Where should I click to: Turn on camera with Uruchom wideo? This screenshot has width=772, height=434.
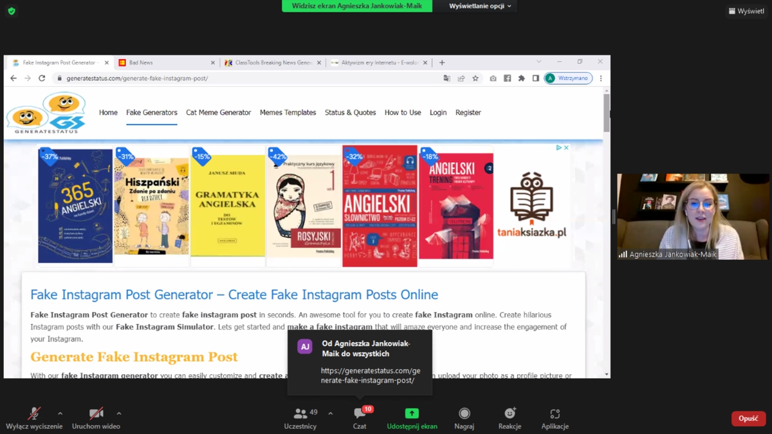(x=96, y=418)
